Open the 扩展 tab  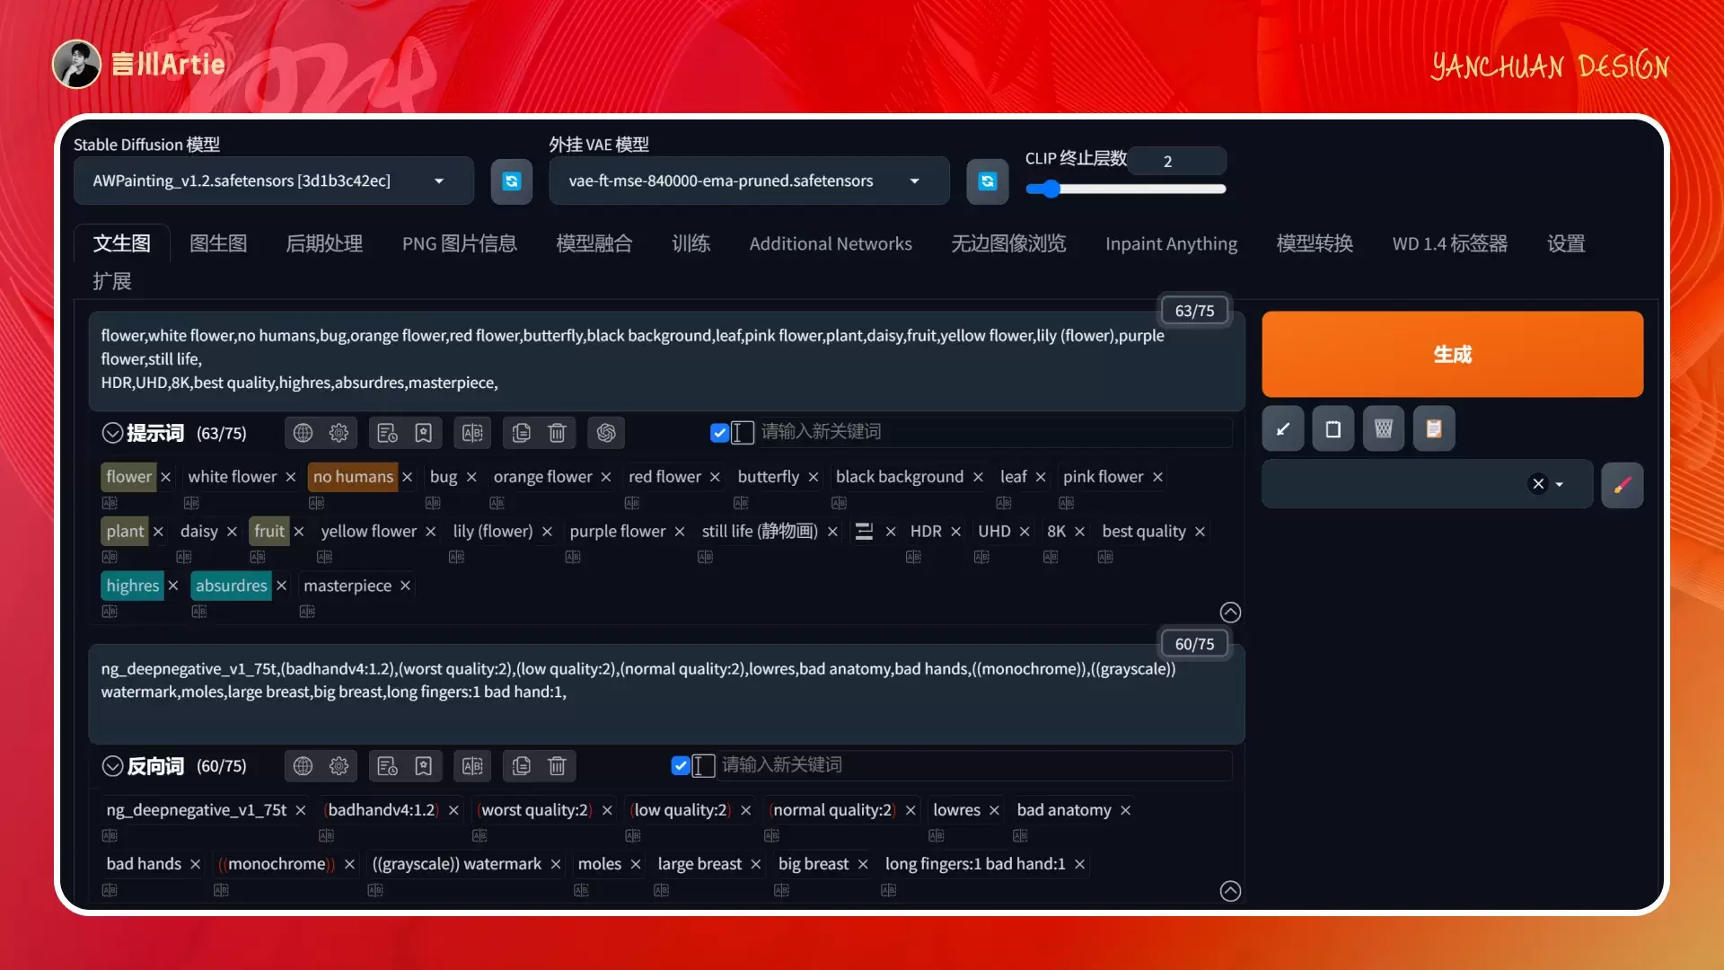coord(112,281)
